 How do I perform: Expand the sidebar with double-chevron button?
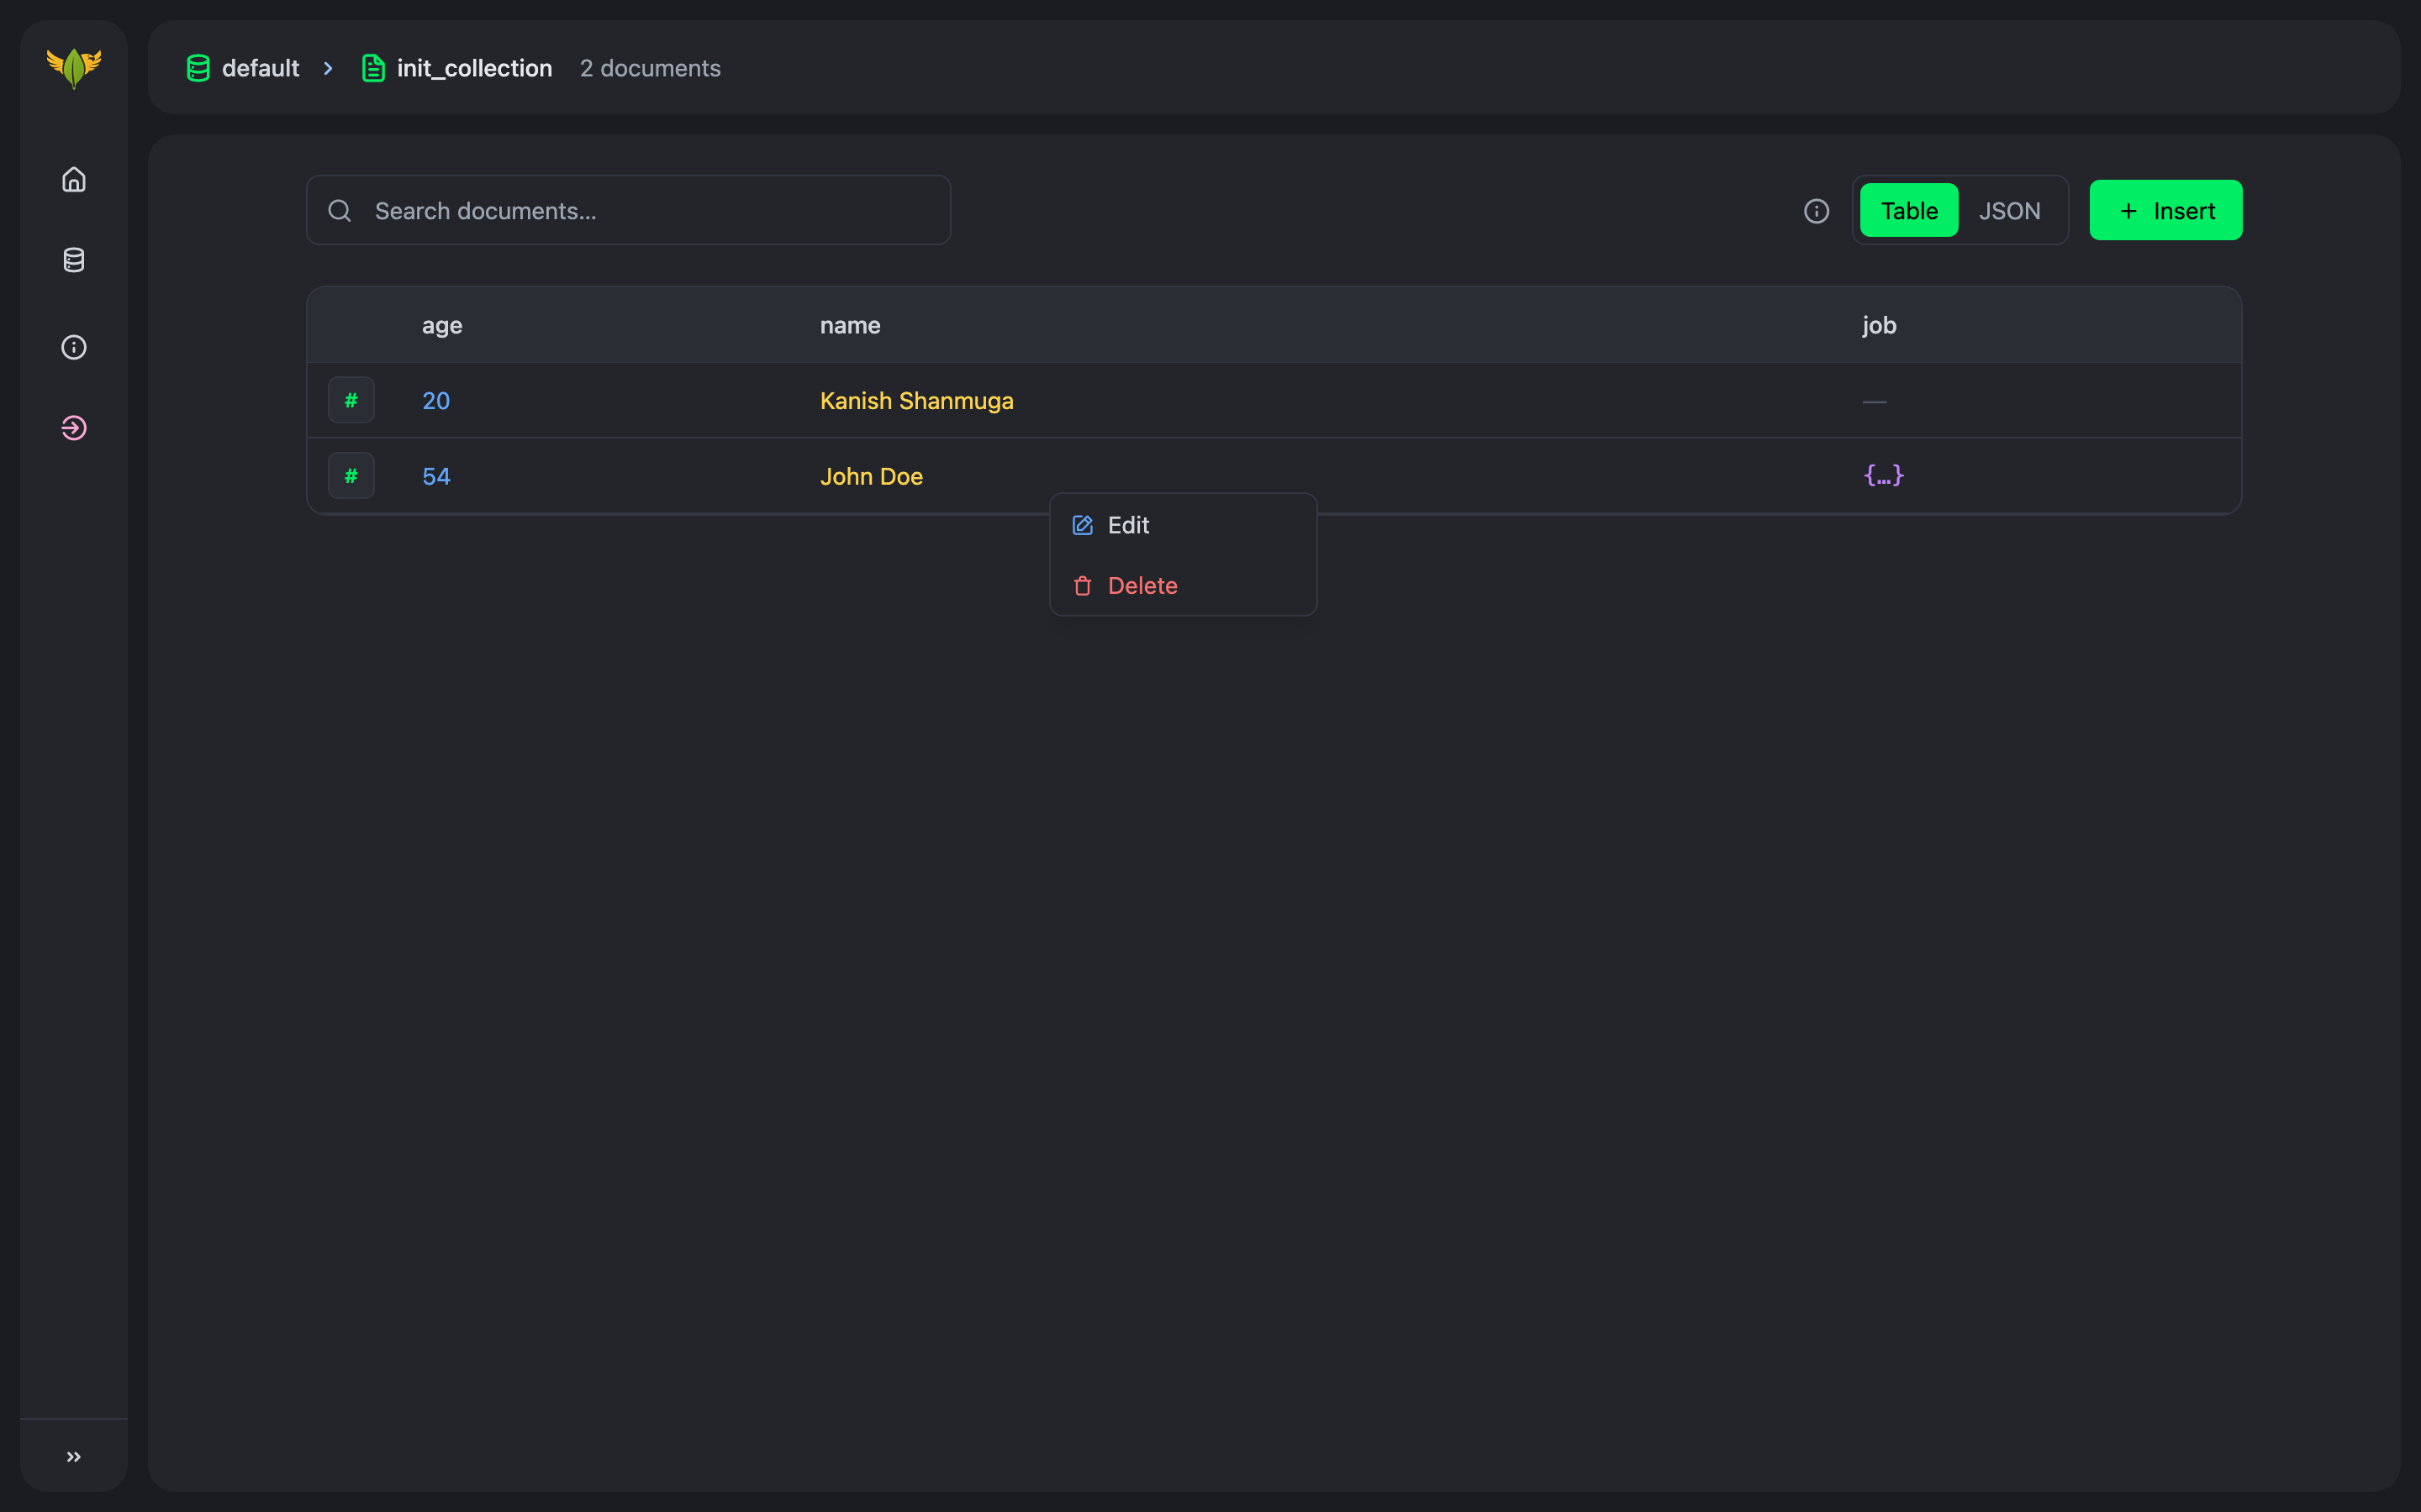click(x=73, y=1457)
